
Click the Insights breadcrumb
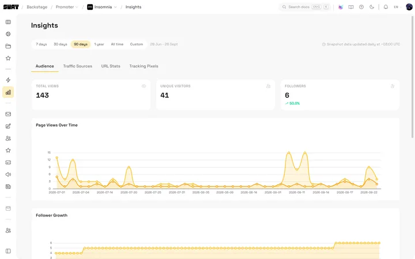(x=133, y=7)
